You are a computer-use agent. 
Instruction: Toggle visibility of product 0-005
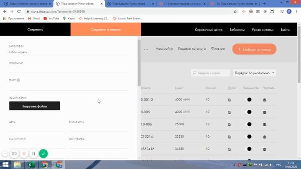pos(248,112)
